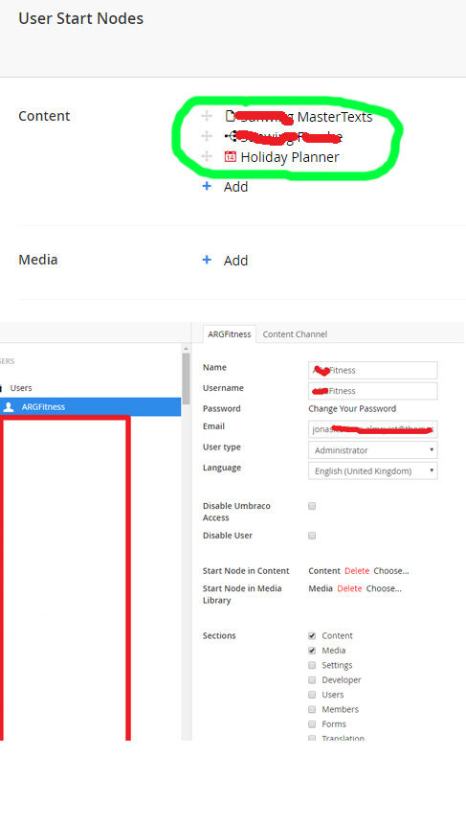Screen dimensions: 466x825
Task: Enable the Members section checkbox
Action: [x=312, y=709]
